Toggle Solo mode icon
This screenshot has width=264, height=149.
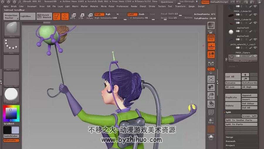[211, 138]
